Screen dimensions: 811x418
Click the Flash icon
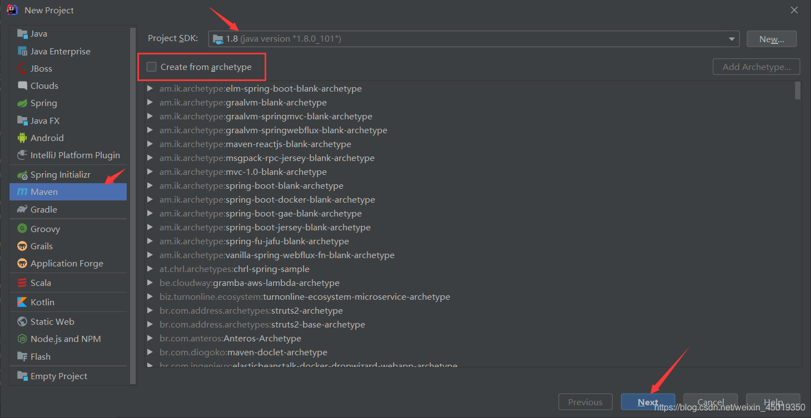[x=22, y=356]
